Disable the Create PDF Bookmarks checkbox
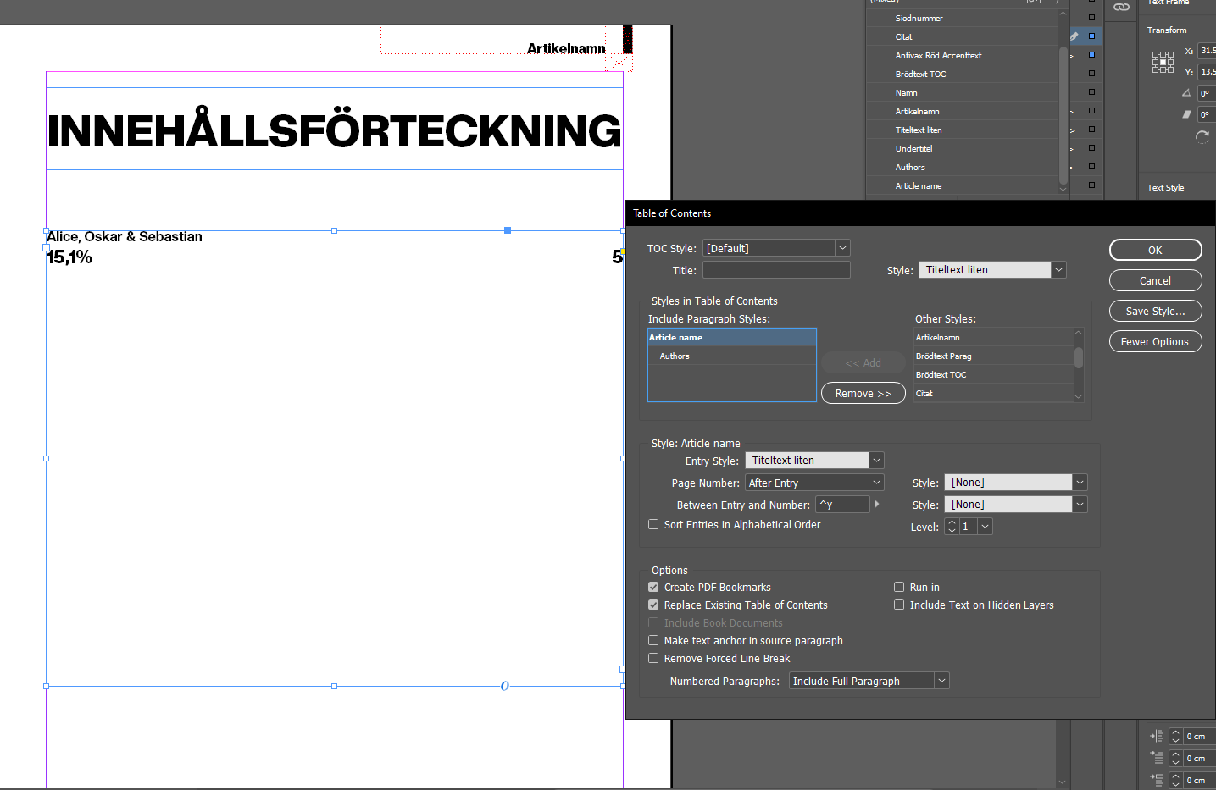The width and height of the screenshot is (1216, 790). [x=653, y=587]
